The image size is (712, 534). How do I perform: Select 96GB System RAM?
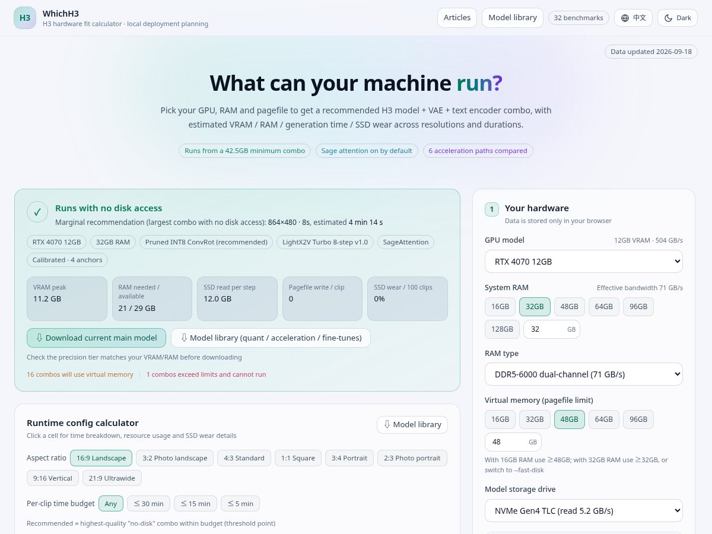tap(638, 307)
